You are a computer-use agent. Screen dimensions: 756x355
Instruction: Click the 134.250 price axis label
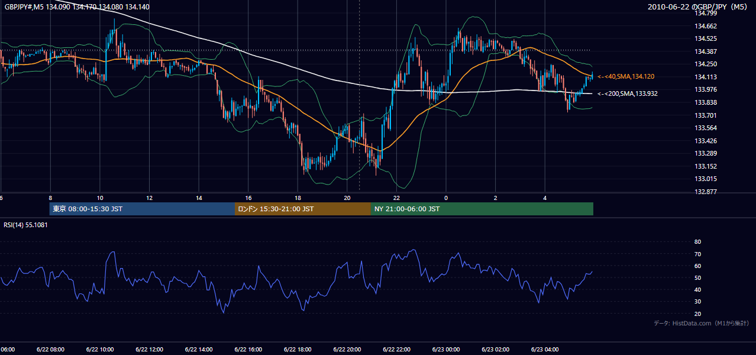705,64
